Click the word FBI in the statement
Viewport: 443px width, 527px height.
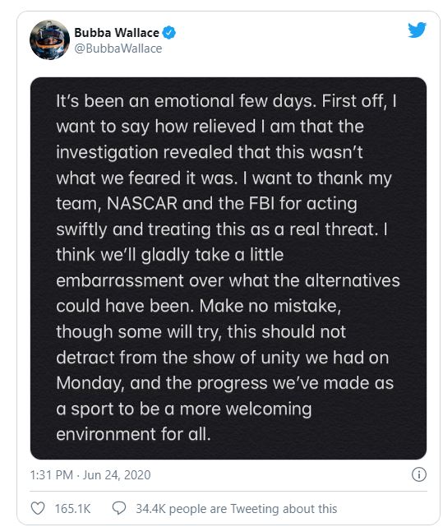coord(261,203)
